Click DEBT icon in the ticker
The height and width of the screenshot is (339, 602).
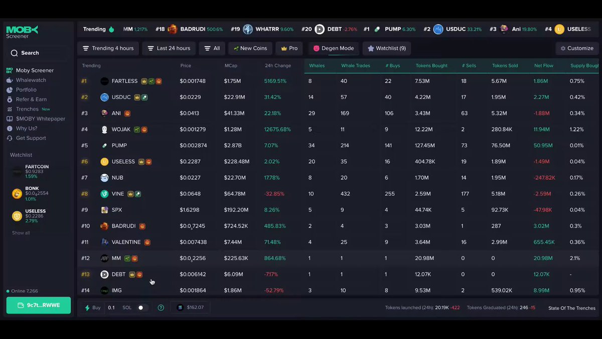[x=320, y=29]
